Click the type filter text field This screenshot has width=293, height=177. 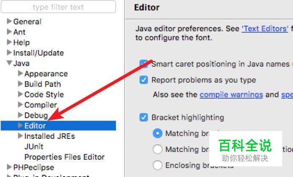(58, 7)
